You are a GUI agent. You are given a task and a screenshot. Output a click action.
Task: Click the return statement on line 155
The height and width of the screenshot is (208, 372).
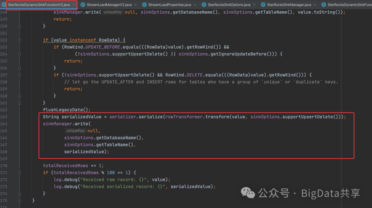click(x=73, y=61)
